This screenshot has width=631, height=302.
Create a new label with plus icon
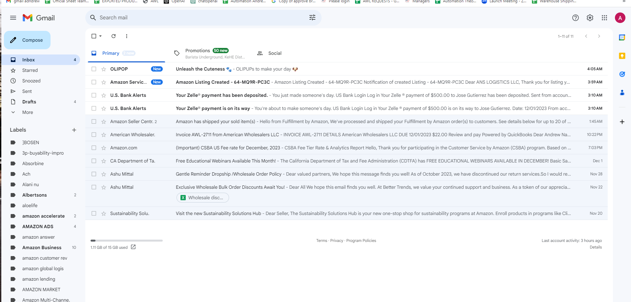(x=74, y=130)
